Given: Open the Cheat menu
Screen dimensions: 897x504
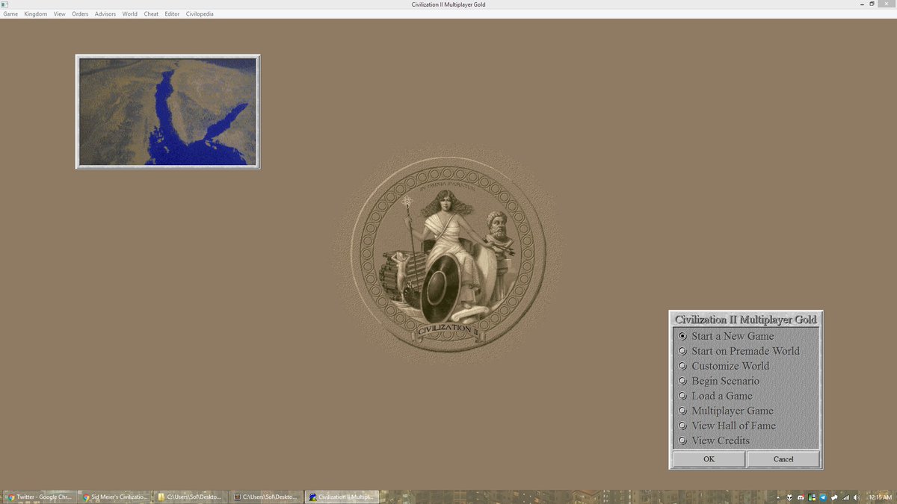Looking at the screenshot, I should pos(151,14).
